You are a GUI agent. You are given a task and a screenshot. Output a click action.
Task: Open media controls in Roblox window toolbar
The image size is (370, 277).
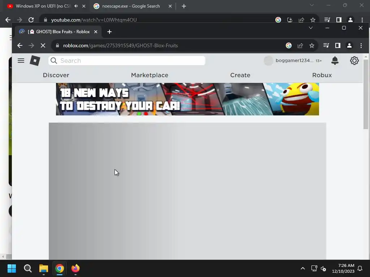pos(326,45)
